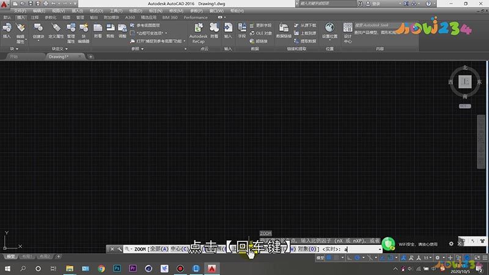This screenshot has width=489, height=275.
Task: Toggle grid display in status bar
Action: click(x=329, y=258)
